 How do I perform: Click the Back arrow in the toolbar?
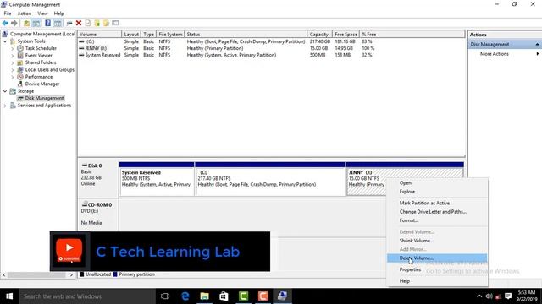[x=5, y=23]
